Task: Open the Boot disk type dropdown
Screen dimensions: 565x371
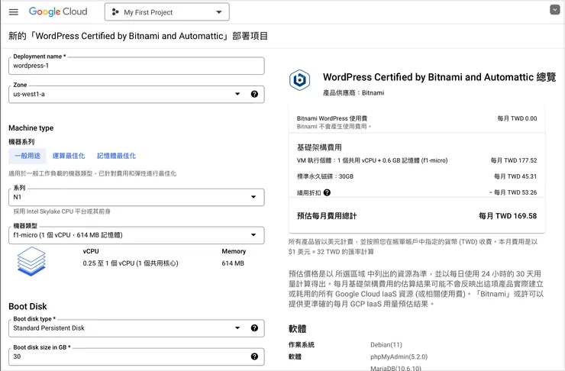Action: 136,328
